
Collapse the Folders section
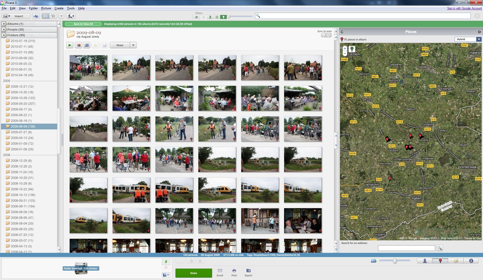(4, 35)
